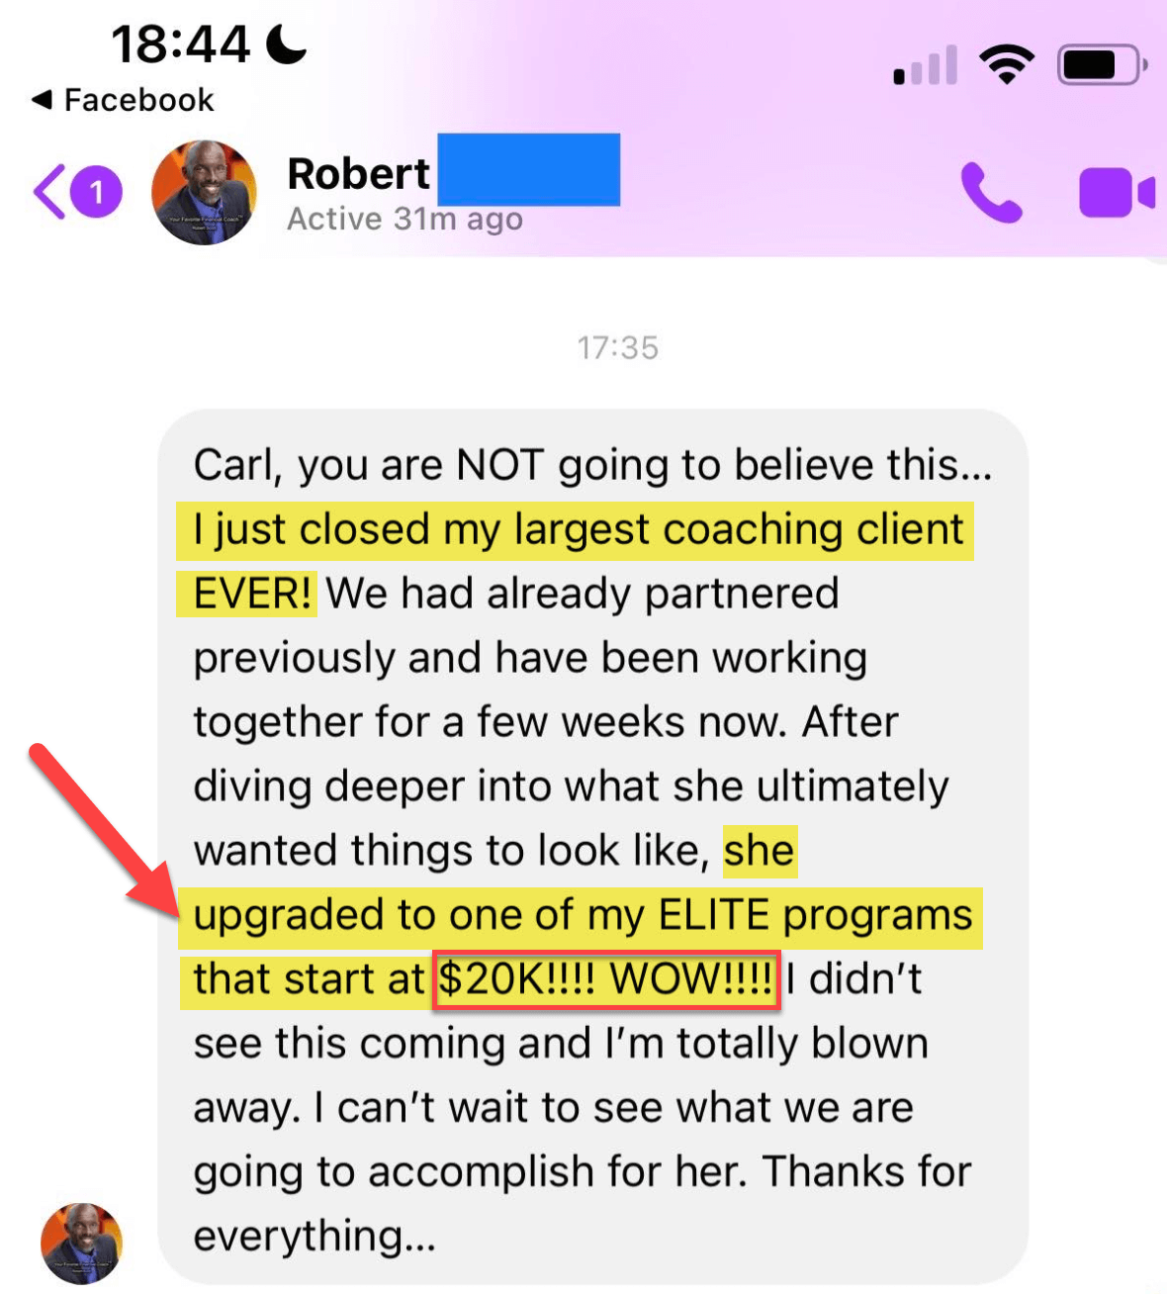The height and width of the screenshot is (1294, 1167).
Task: Tap sender avatar beside the message bubble
Action: point(81,1243)
